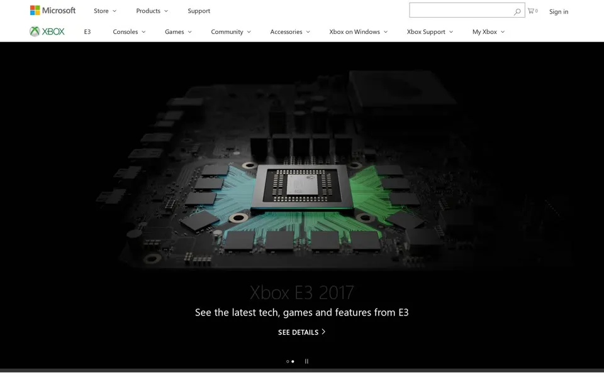This screenshot has width=604, height=377.
Task: Open the E3 navigation item
Action: (87, 31)
